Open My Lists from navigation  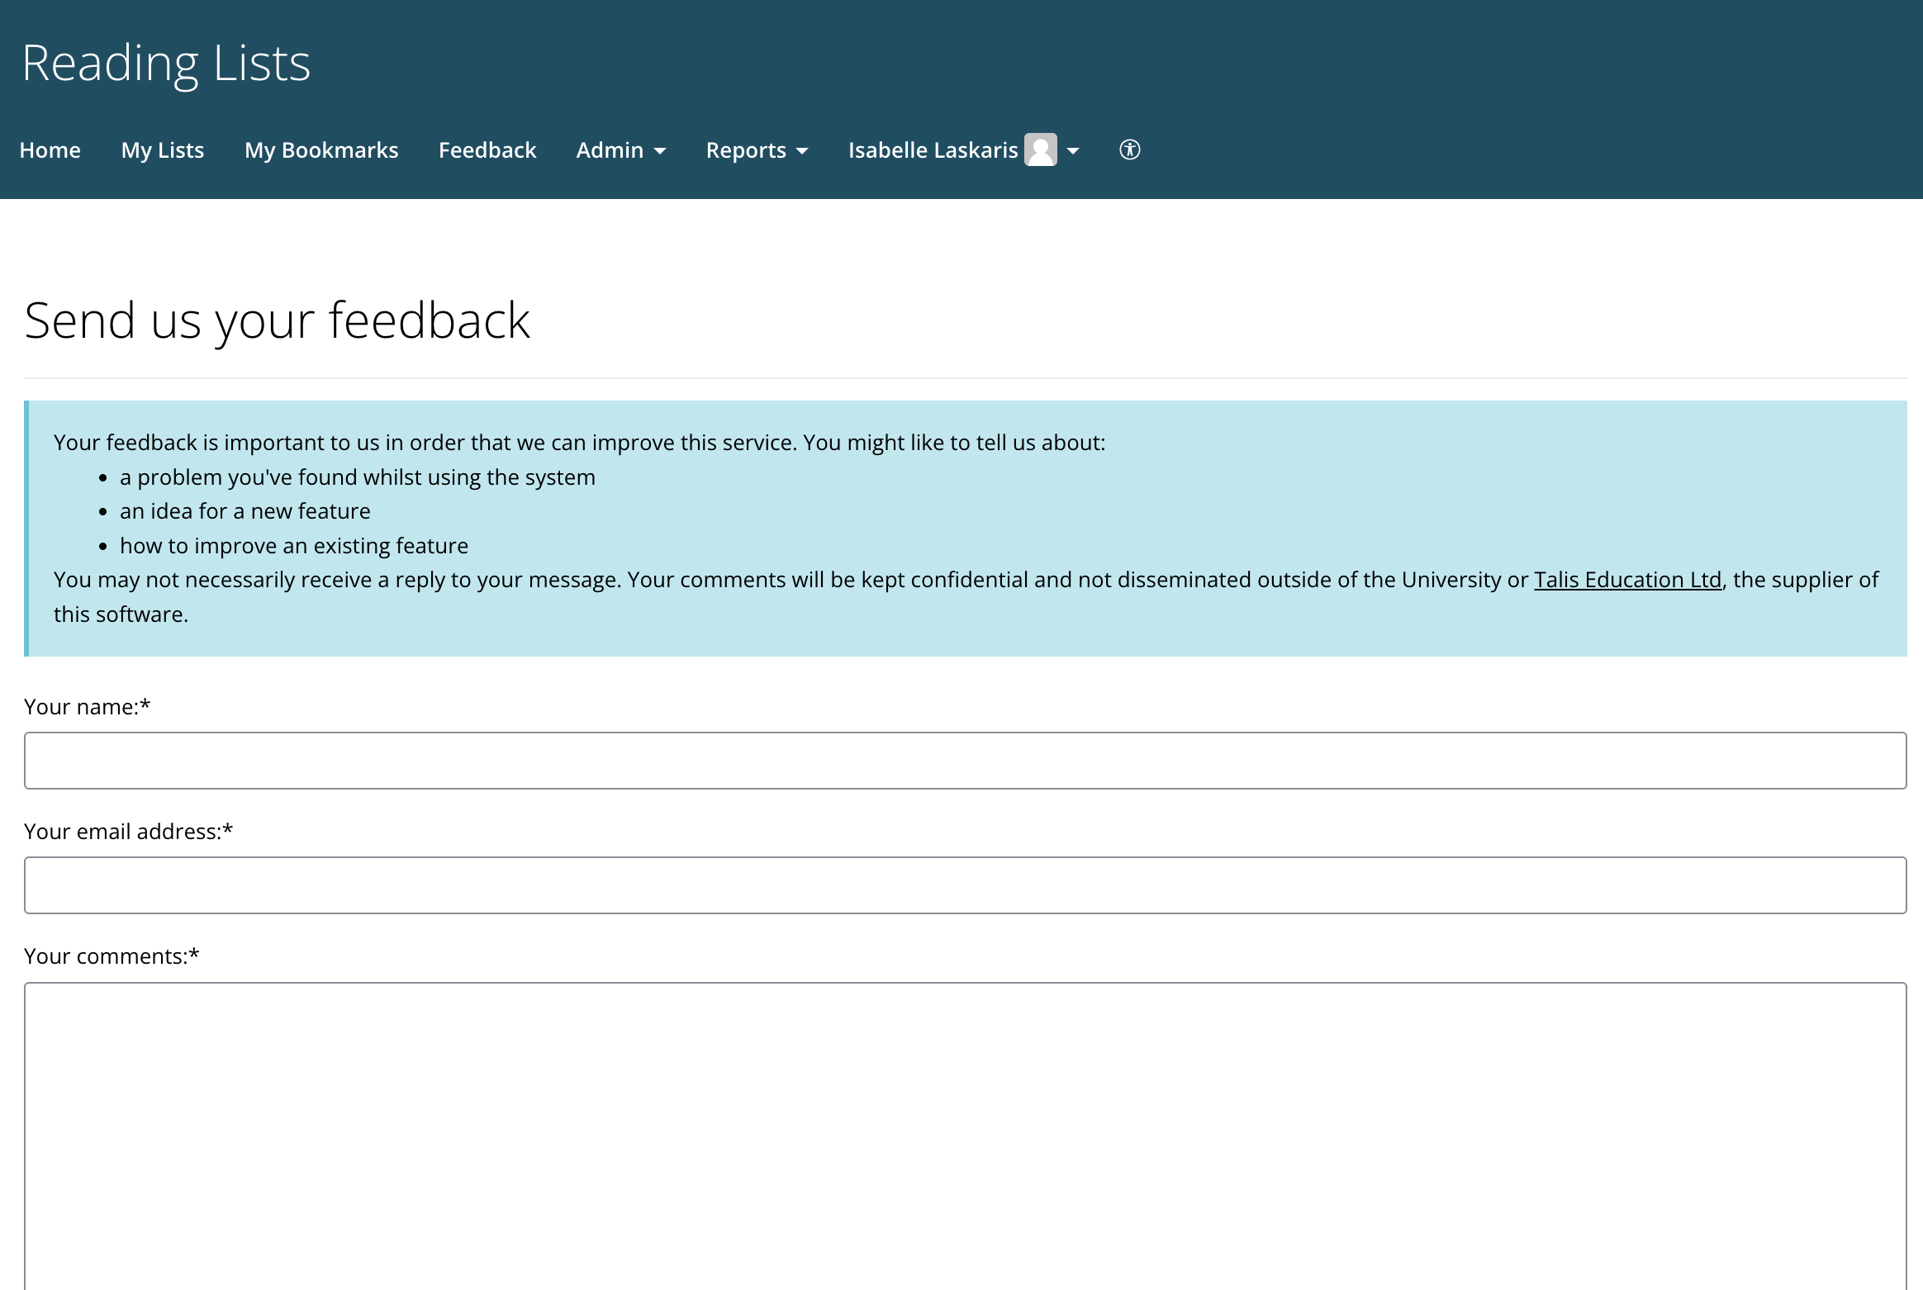pyautogui.click(x=163, y=150)
